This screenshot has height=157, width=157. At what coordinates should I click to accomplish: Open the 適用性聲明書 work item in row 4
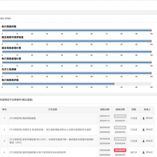[38, 152]
